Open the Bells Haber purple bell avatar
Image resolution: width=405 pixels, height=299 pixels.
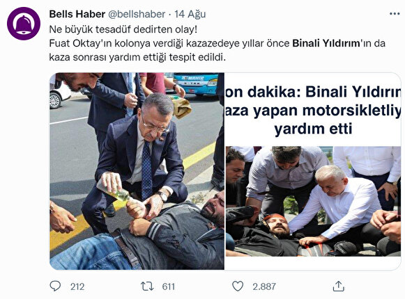24,24
